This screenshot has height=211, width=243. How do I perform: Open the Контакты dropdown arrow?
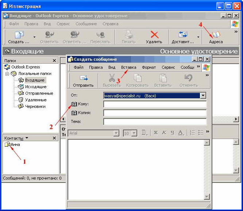pos(27,138)
